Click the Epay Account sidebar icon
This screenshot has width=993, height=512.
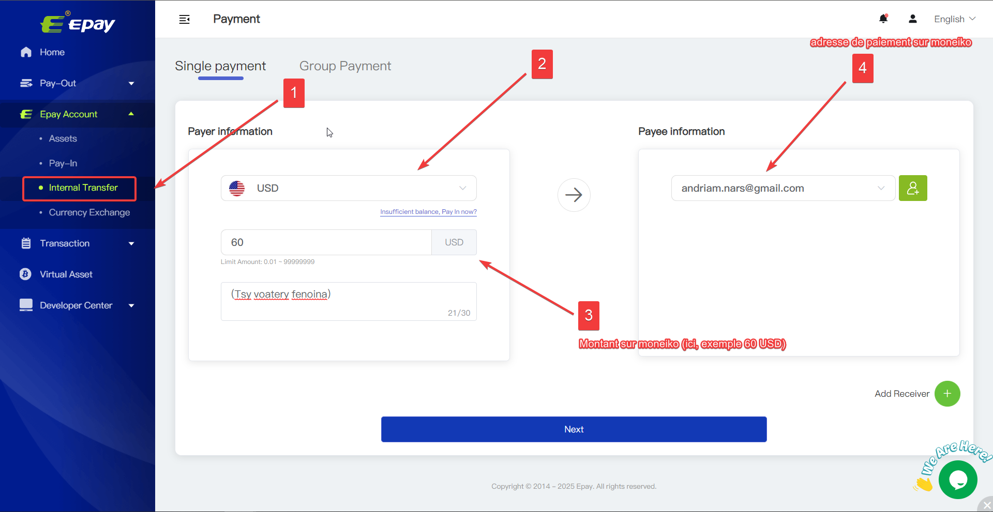point(26,114)
